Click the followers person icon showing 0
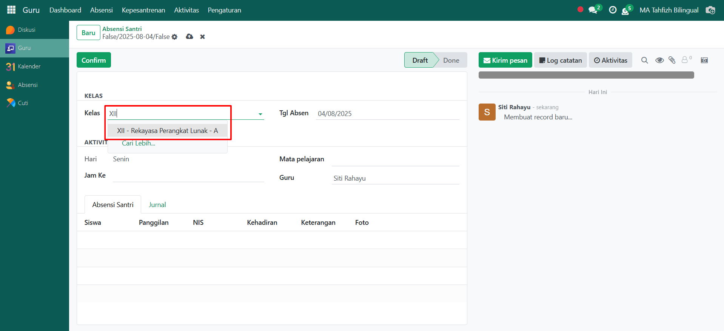Screen dimensions: 724x331 pos(685,60)
